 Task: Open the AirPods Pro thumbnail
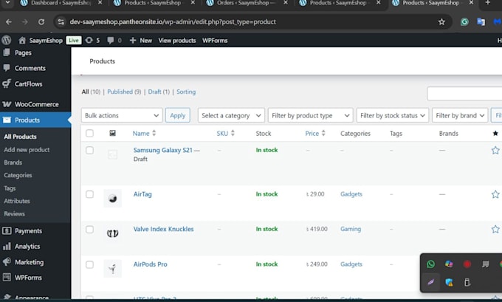pos(112,268)
